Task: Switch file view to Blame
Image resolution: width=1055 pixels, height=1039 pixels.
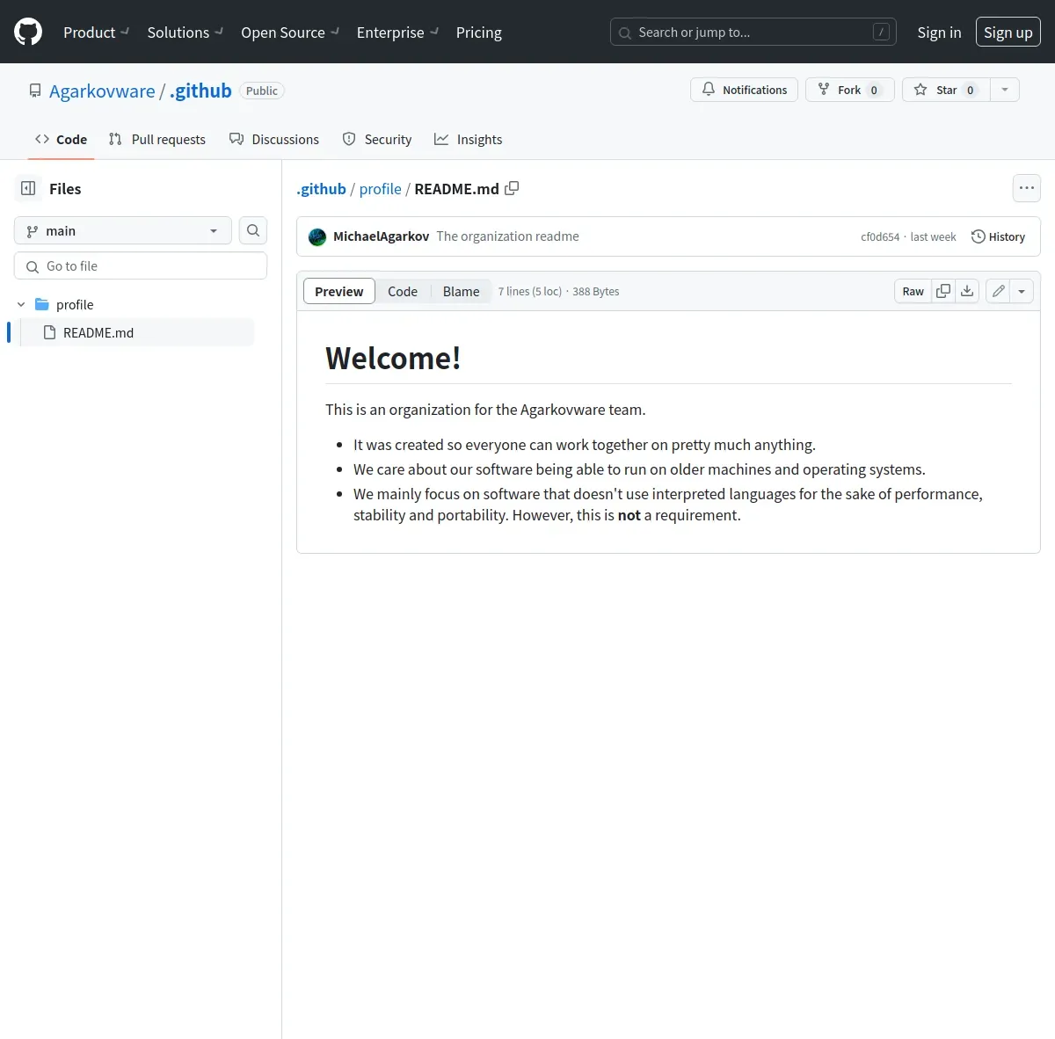Action: [462, 291]
